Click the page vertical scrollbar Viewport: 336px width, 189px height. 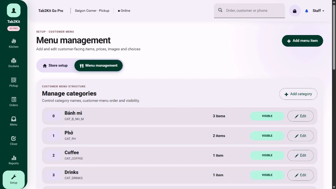(334, 37)
